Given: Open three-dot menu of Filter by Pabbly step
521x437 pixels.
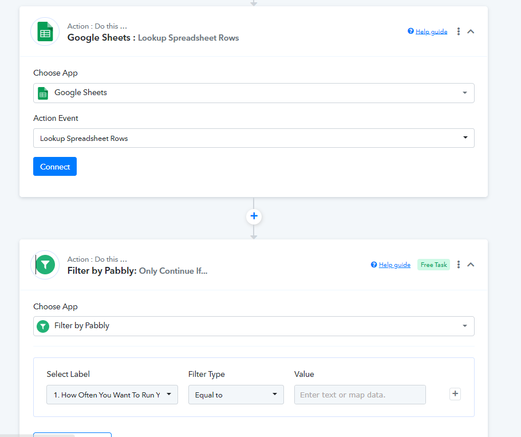Looking at the screenshot, I should (459, 265).
